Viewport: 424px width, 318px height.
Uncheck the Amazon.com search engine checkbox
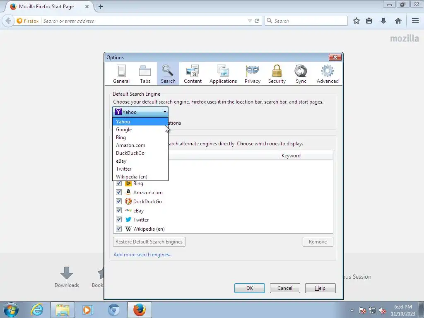119,192
